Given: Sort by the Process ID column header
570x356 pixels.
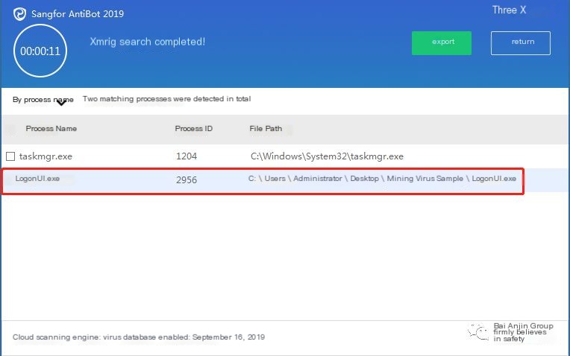Looking at the screenshot, I should 194,128.
